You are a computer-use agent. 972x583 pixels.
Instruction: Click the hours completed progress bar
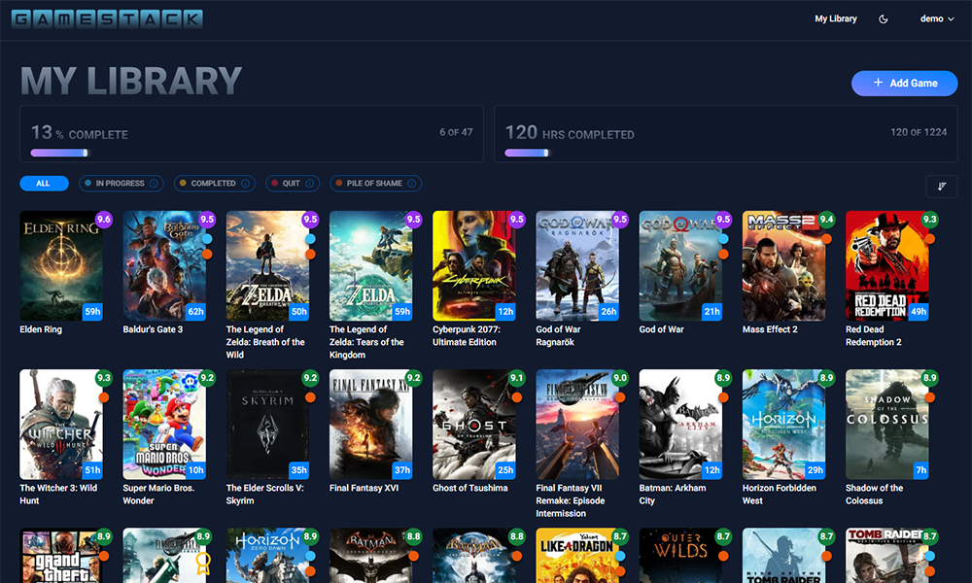pos(526,153)
